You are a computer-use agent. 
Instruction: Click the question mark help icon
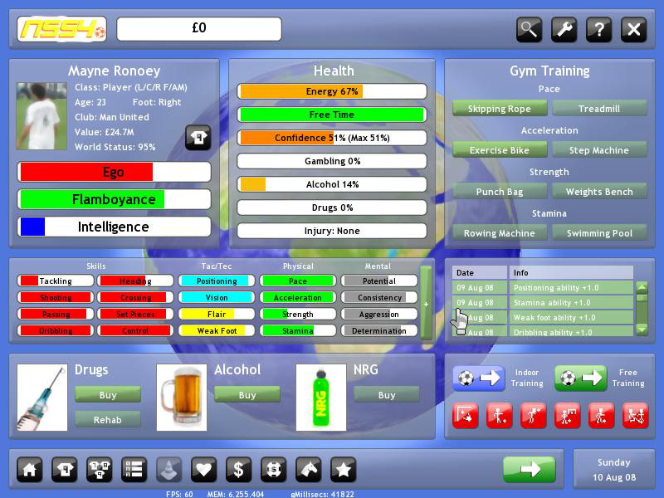coord(598,30)
